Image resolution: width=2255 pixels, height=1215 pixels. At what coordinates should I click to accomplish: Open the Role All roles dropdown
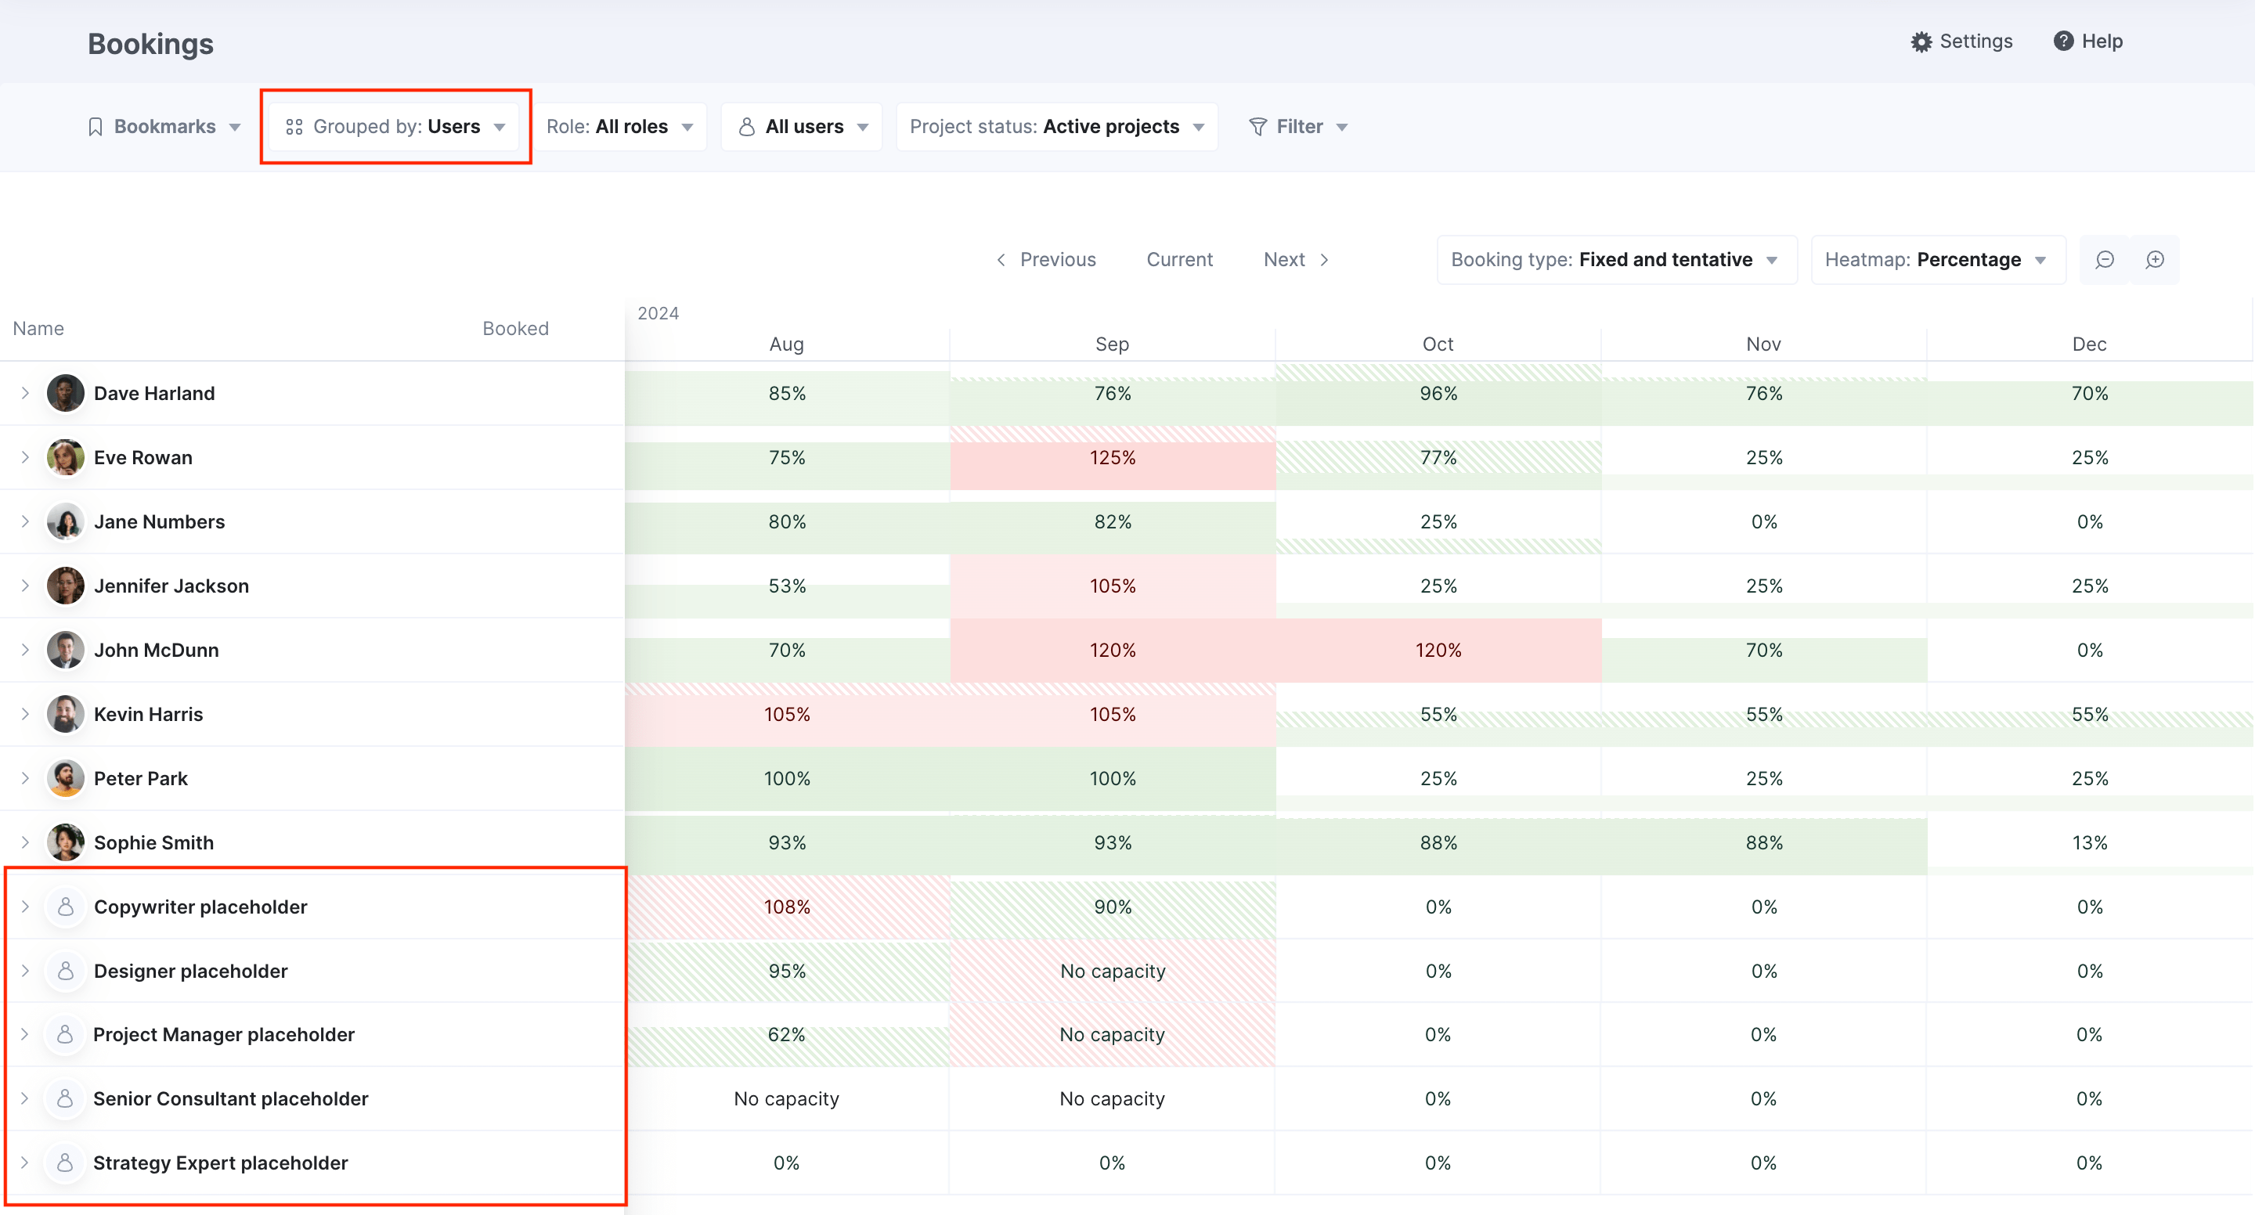click(622, 126)
